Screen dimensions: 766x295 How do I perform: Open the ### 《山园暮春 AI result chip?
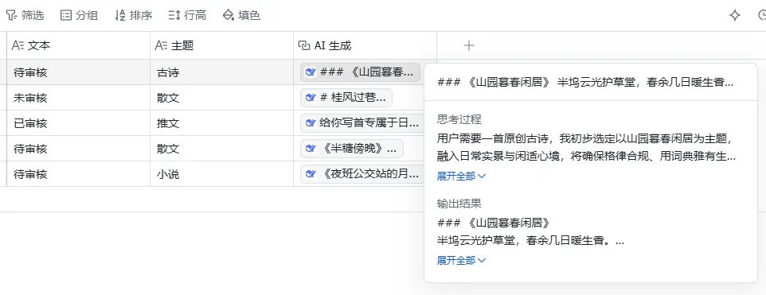(361, 72)
